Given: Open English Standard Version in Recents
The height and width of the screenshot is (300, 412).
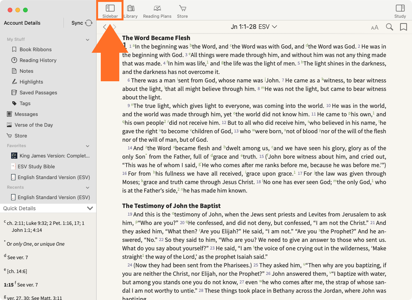Looking at the screenshot, I should click(54, 197).
